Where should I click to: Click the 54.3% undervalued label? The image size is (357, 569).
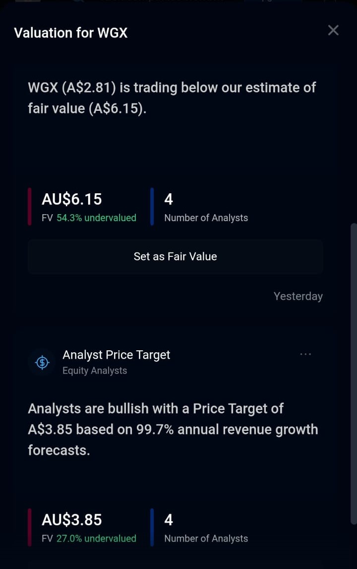pyautogui.click(x=96, y=218)
